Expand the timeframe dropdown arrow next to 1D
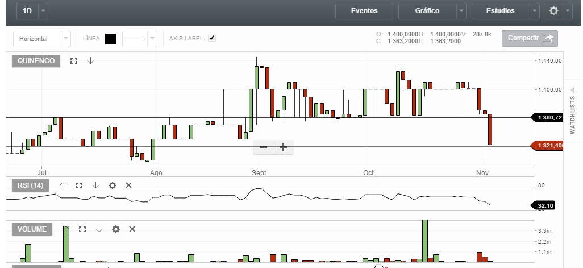583x268 pixels. [43, 11]
